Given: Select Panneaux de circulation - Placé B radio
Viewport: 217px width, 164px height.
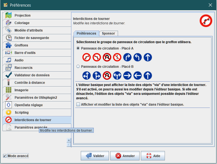Looking at the screenshot, I should click(78, 67).
